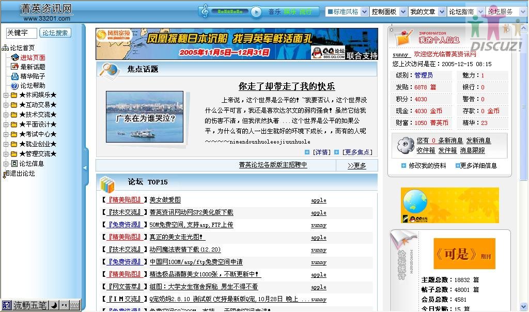Open the 广东在为谁哭泣 thumbnail image

point(145,117)
